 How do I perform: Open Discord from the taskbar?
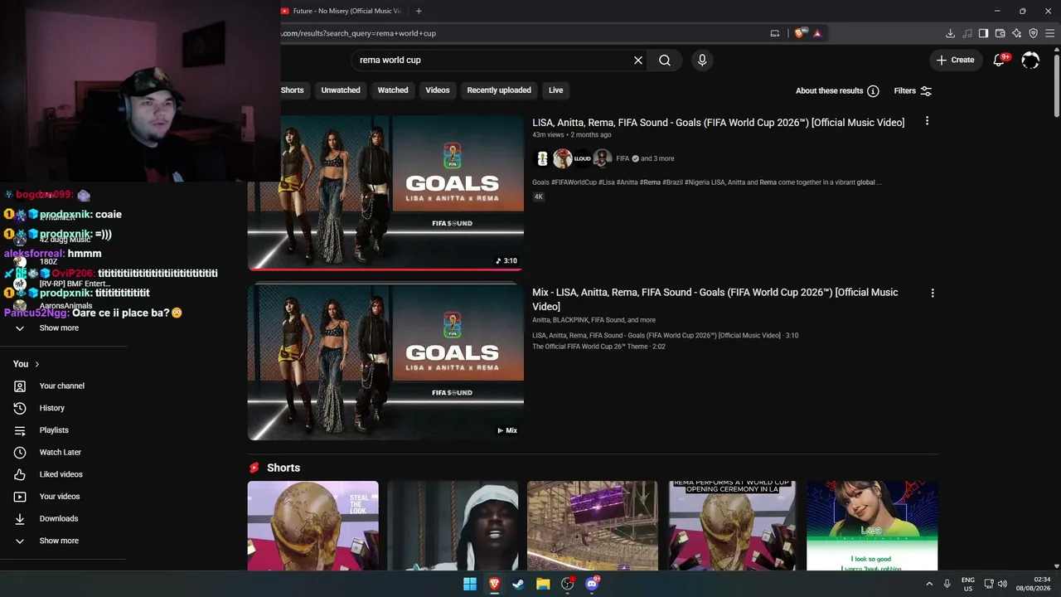click(x=592, y=584)
